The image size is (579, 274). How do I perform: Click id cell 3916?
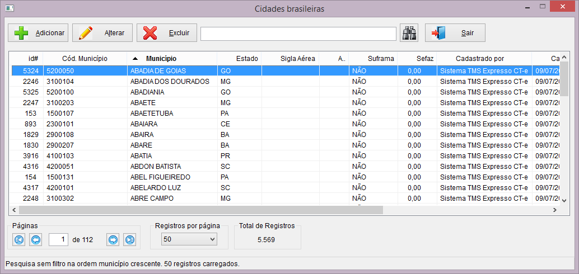coord(31,156)
